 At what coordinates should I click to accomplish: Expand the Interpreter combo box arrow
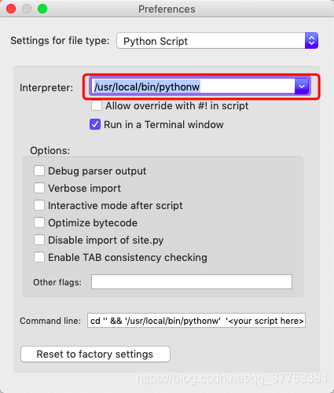pyautogui.click(x=302, y=86)
